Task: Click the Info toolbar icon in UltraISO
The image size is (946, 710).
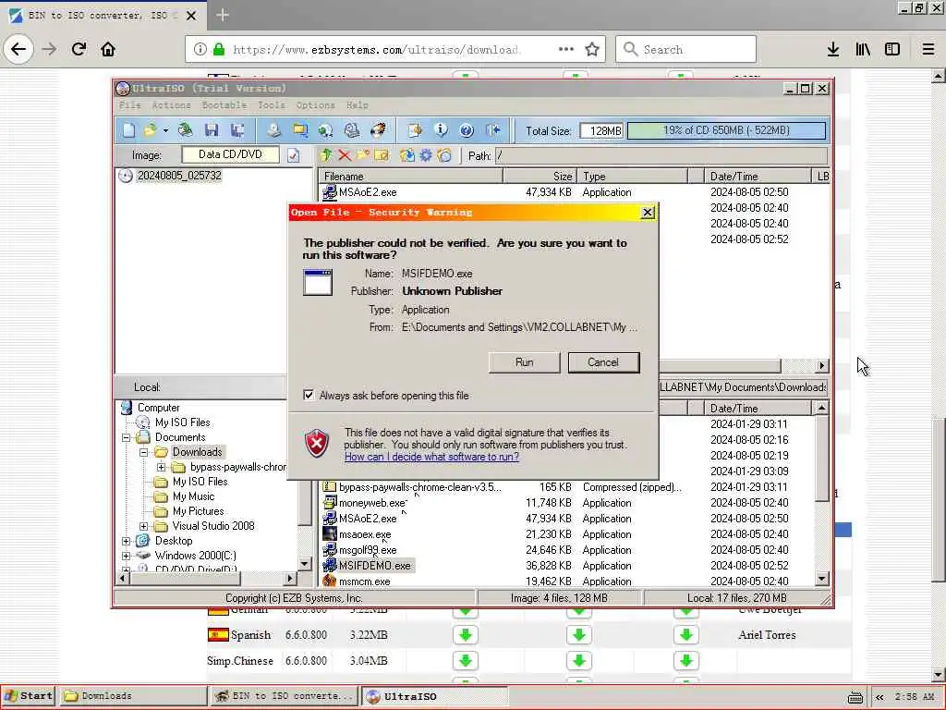Action: pos(441,129)
